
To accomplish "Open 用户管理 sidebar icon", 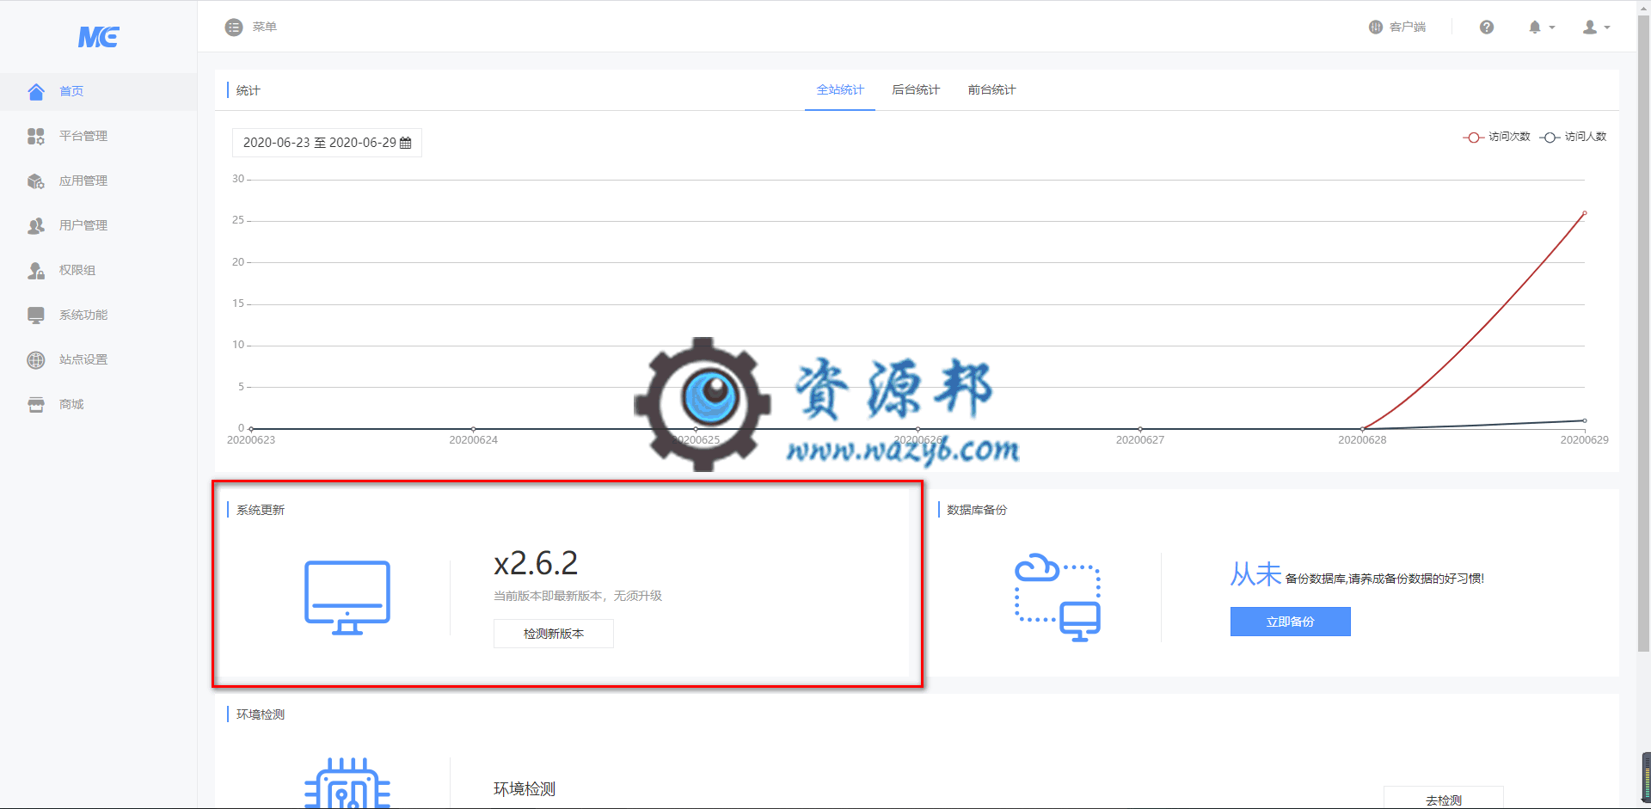I will click(x=35, y=225).
